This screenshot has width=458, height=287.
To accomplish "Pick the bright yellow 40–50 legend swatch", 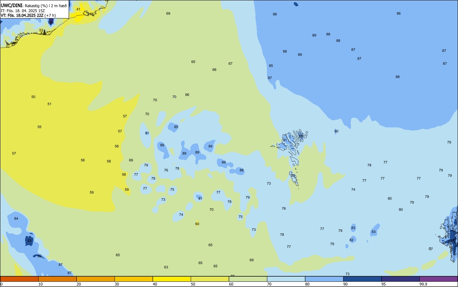I will pos(172,279).
